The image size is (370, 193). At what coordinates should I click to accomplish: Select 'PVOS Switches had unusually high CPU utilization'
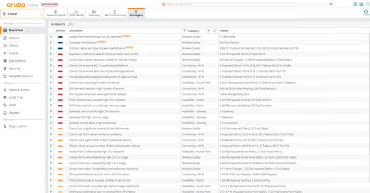tap(97, 100)
